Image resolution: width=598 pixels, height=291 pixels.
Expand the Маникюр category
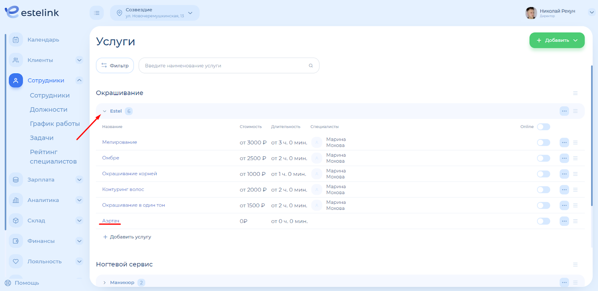(105, 282)
